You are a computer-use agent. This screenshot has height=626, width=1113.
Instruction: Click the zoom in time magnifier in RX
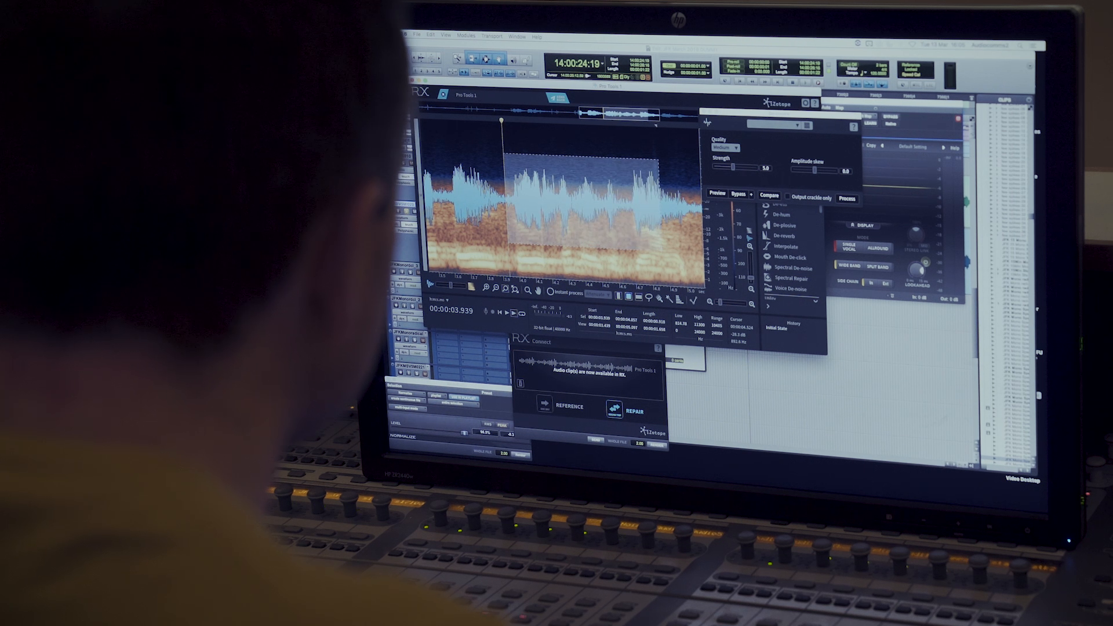coord(486,287)
